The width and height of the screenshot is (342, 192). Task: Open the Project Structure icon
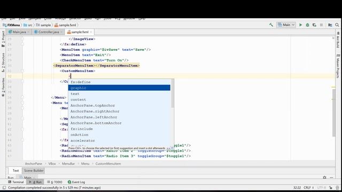(330, 25)
